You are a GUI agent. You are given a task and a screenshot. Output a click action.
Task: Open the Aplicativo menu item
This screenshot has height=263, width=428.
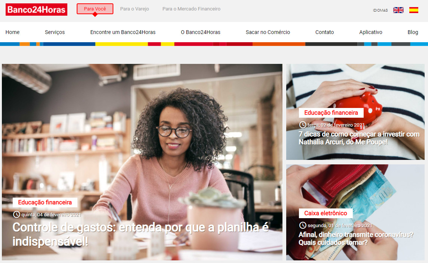371,32
